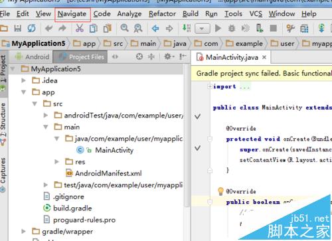The width and height of the screenshot is (332, 241).
Task: Select the com breadcrumb folder
Action: coord(206,44)
